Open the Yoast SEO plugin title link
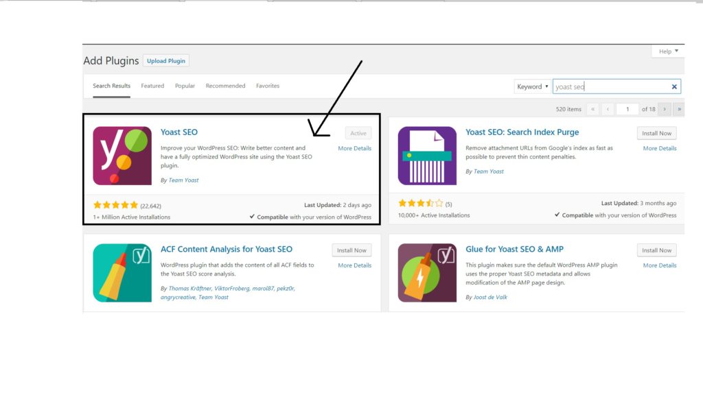The height and width of the screenshot is (395, 703). tap(179, 132)
